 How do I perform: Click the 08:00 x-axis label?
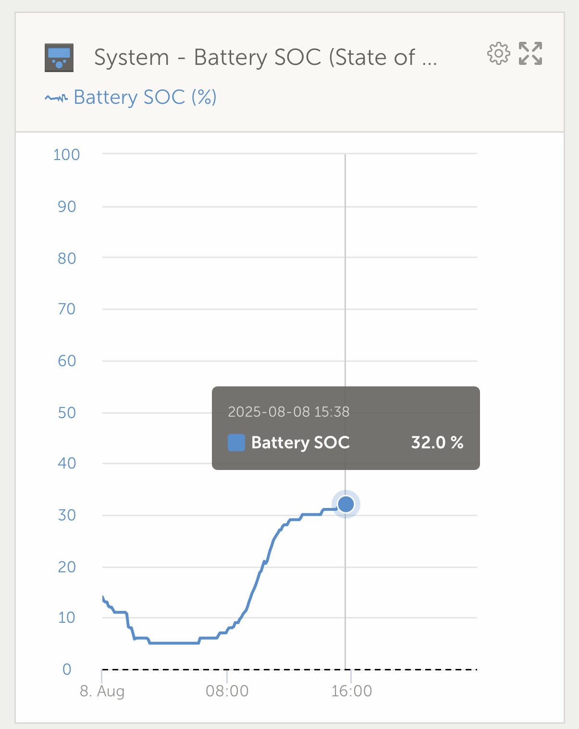[227, 691]
